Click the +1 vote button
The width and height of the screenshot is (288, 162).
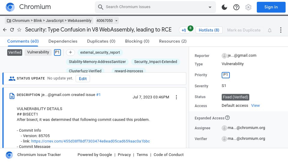click(184, 30)
